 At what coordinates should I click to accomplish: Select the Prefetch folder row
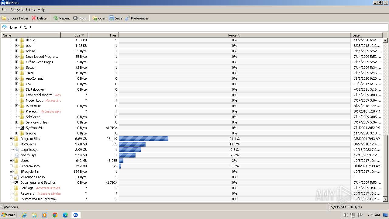(191, 111)
